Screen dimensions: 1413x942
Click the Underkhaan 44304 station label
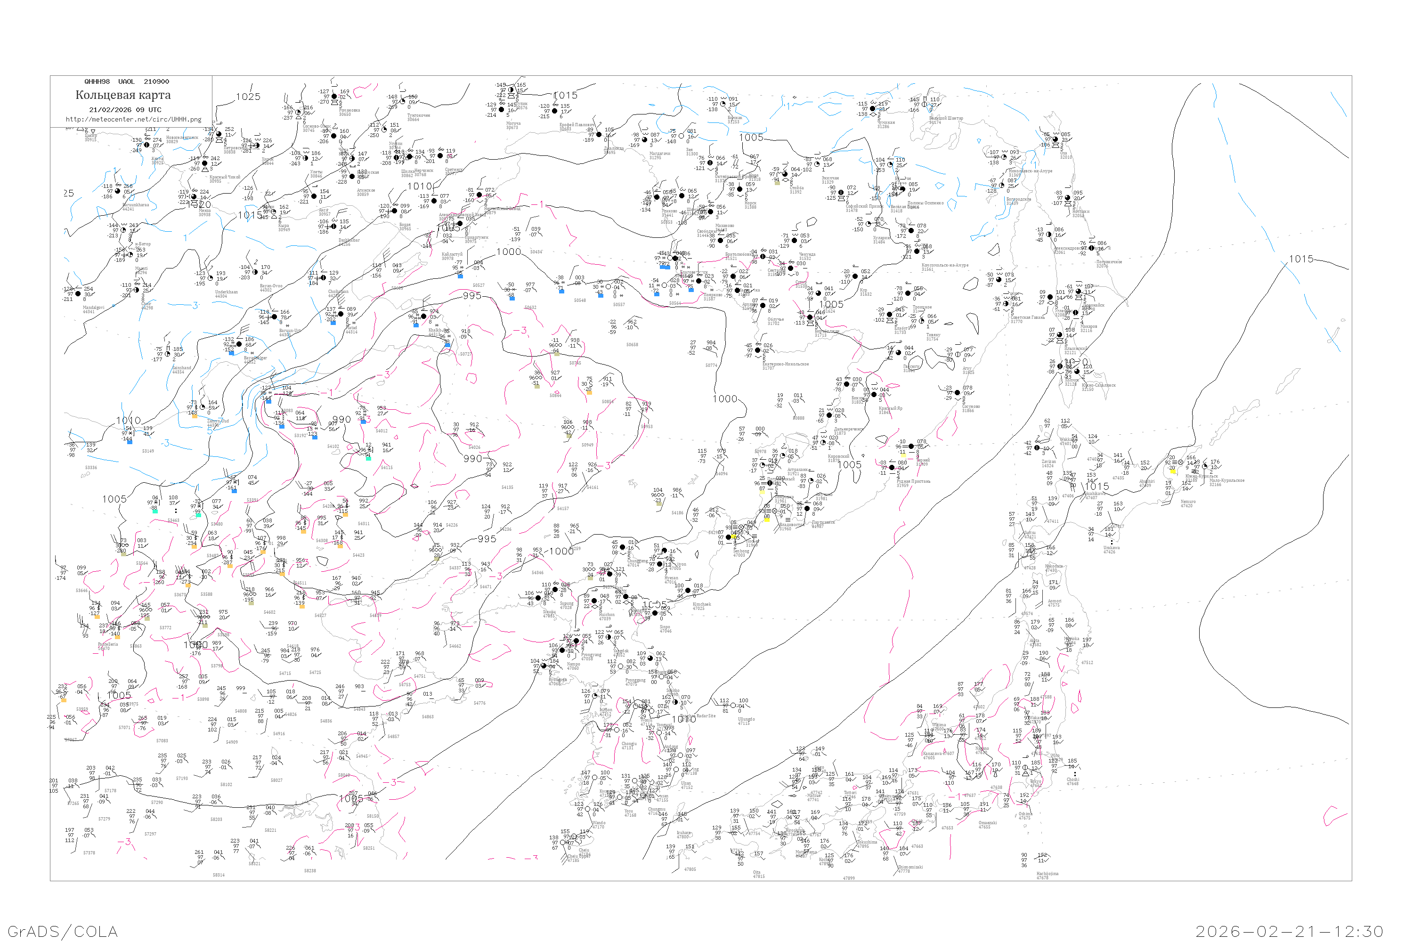pos(227,294)
